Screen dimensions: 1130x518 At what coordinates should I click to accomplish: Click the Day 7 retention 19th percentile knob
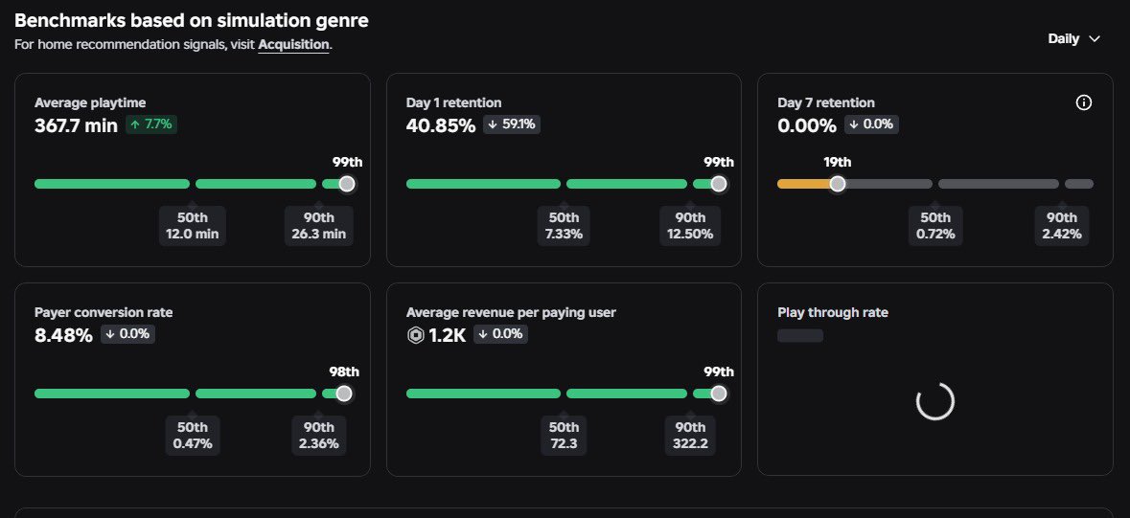click(x=838, y=184)
